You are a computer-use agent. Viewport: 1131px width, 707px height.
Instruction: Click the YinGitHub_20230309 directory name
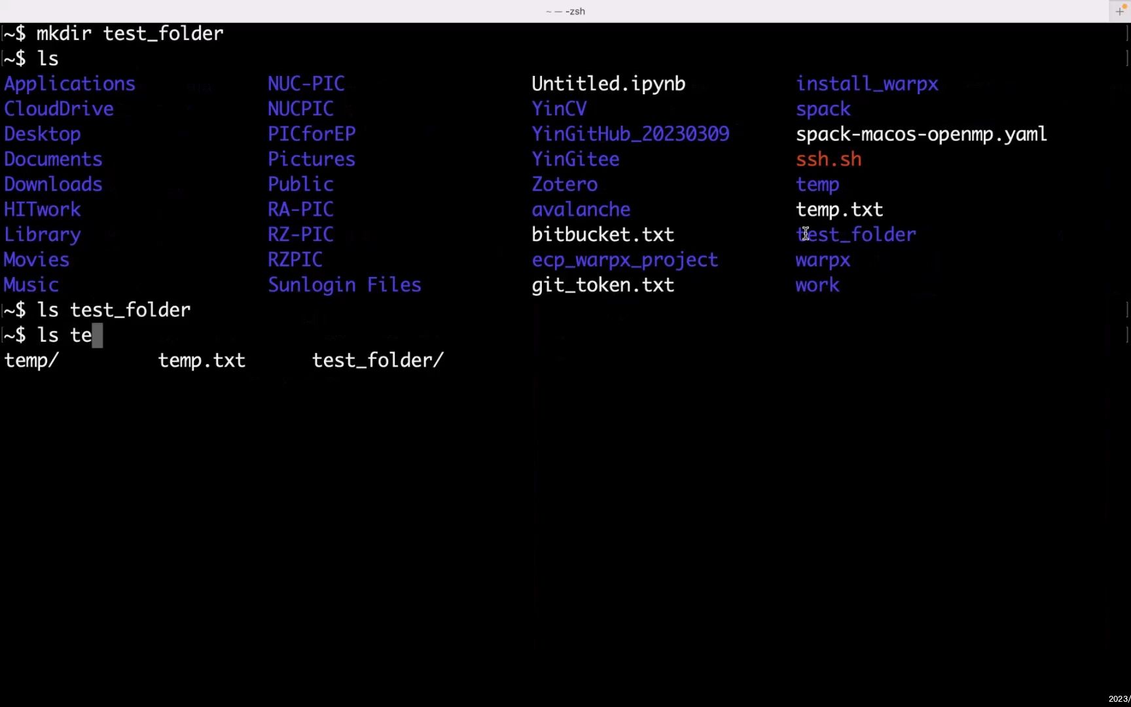pyautogui.click(x=630, y=134)
